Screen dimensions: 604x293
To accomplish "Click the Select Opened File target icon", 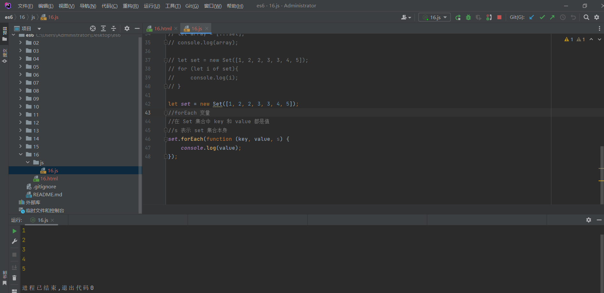I will (93, 28).
